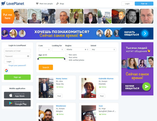Click the minimum age slider handle
The height and width of the screenshot is (121, 157).
point(38,59)
